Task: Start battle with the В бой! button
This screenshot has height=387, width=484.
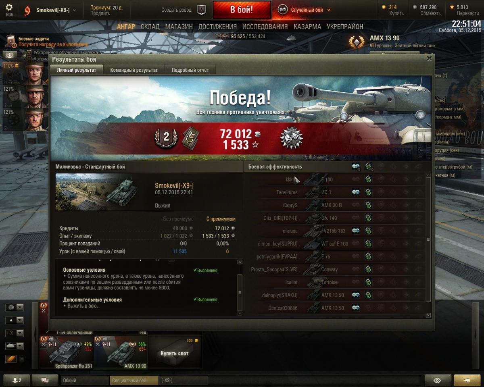Action: 242,10
